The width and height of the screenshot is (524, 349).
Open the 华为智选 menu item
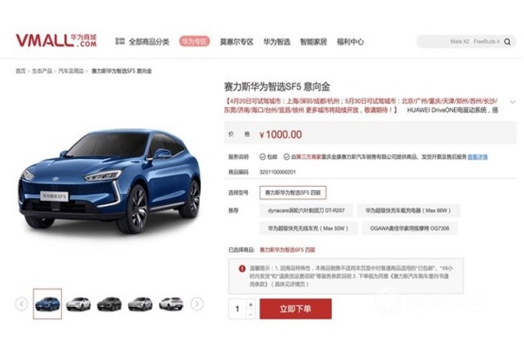(277, 42)
